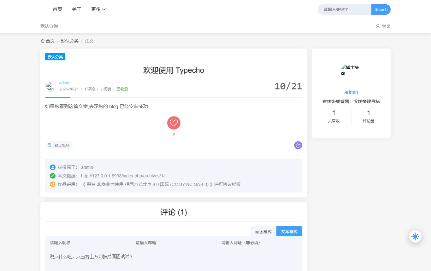This screenshot has height=271, width=431.
Task: Click the post title 欢迎使用 Typecho
Action: (x=174, y=70)
